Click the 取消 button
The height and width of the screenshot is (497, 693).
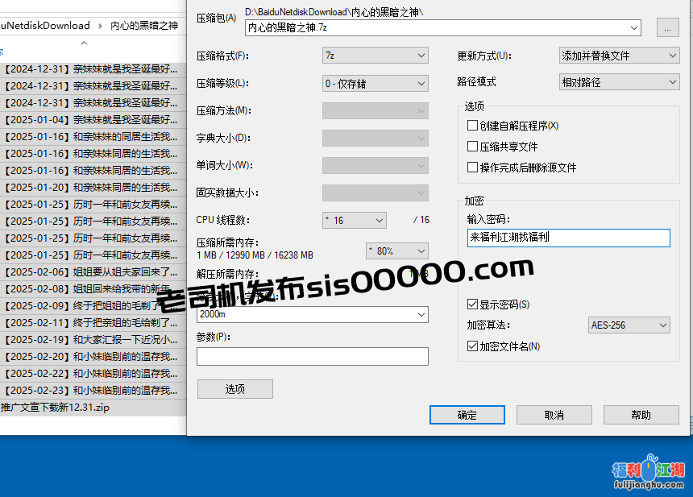[554, 415]
